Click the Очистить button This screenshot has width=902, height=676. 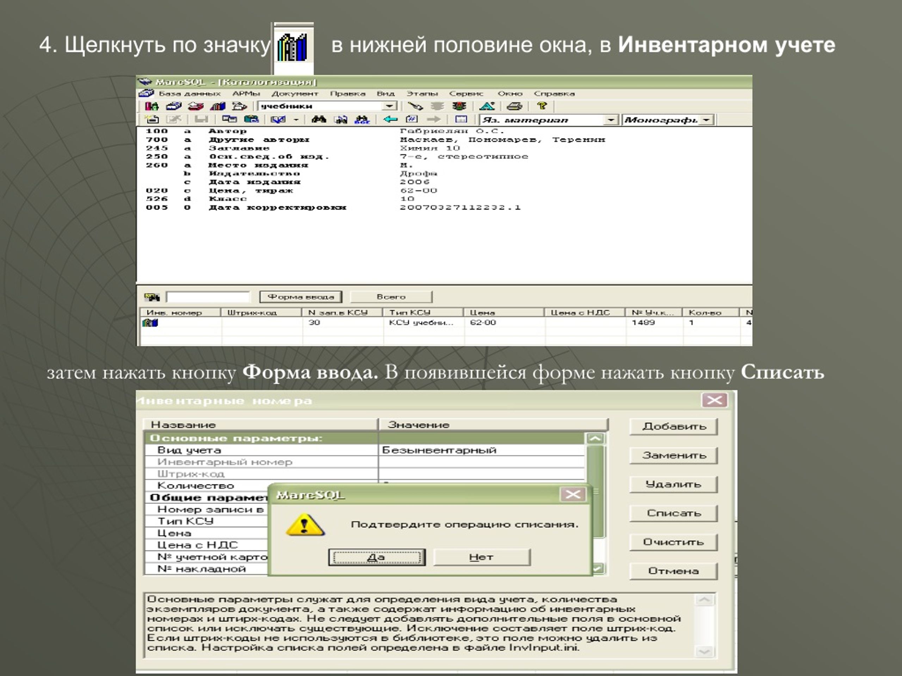coord(674,542)
